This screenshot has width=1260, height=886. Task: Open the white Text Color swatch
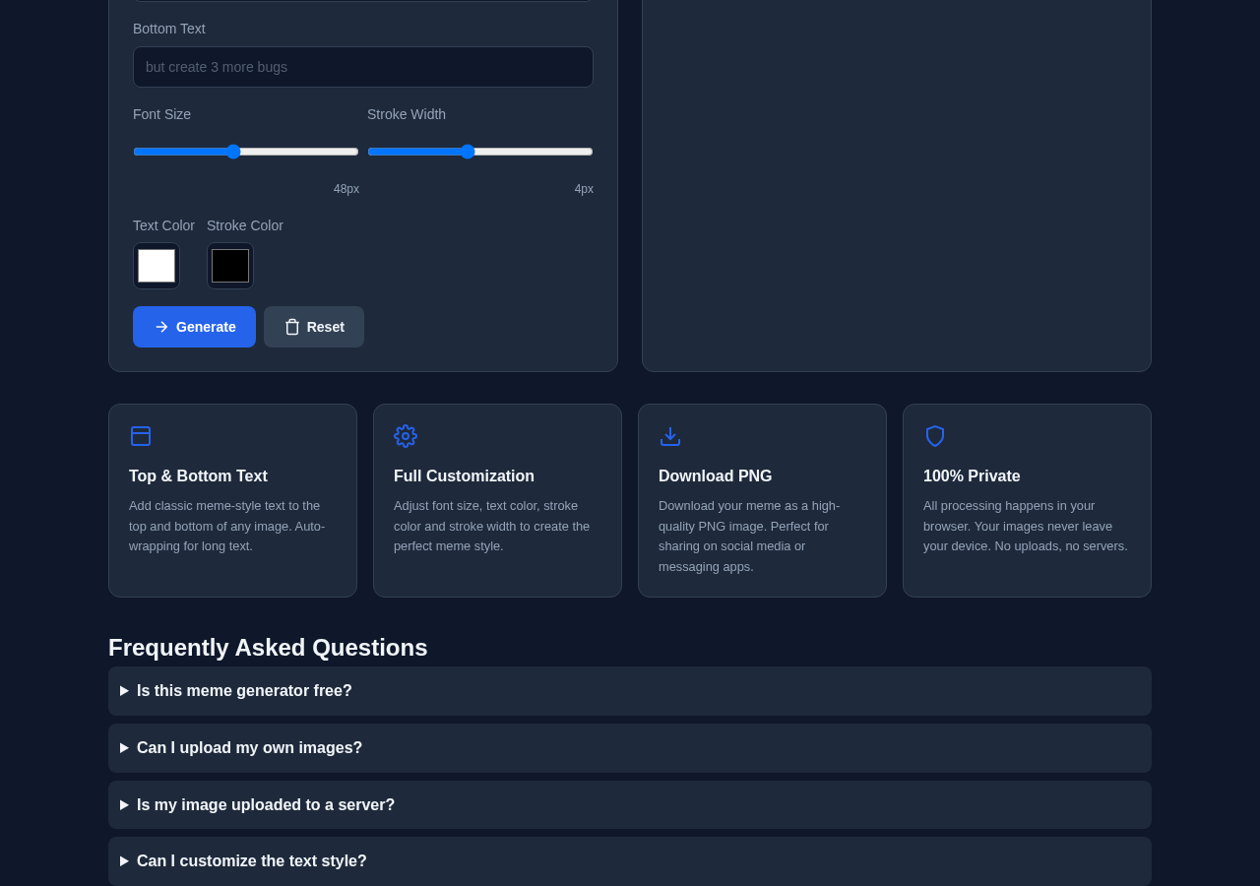157,266
